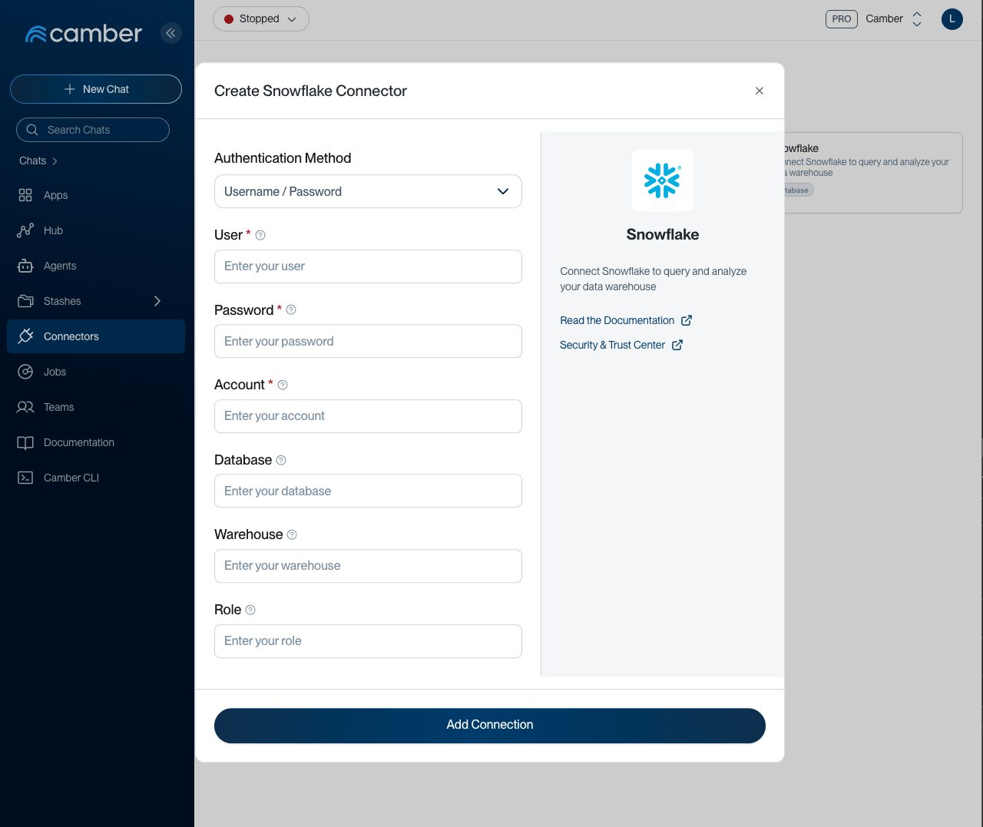
Task: Select the Agents icon
Action: [x=25, y=266]
